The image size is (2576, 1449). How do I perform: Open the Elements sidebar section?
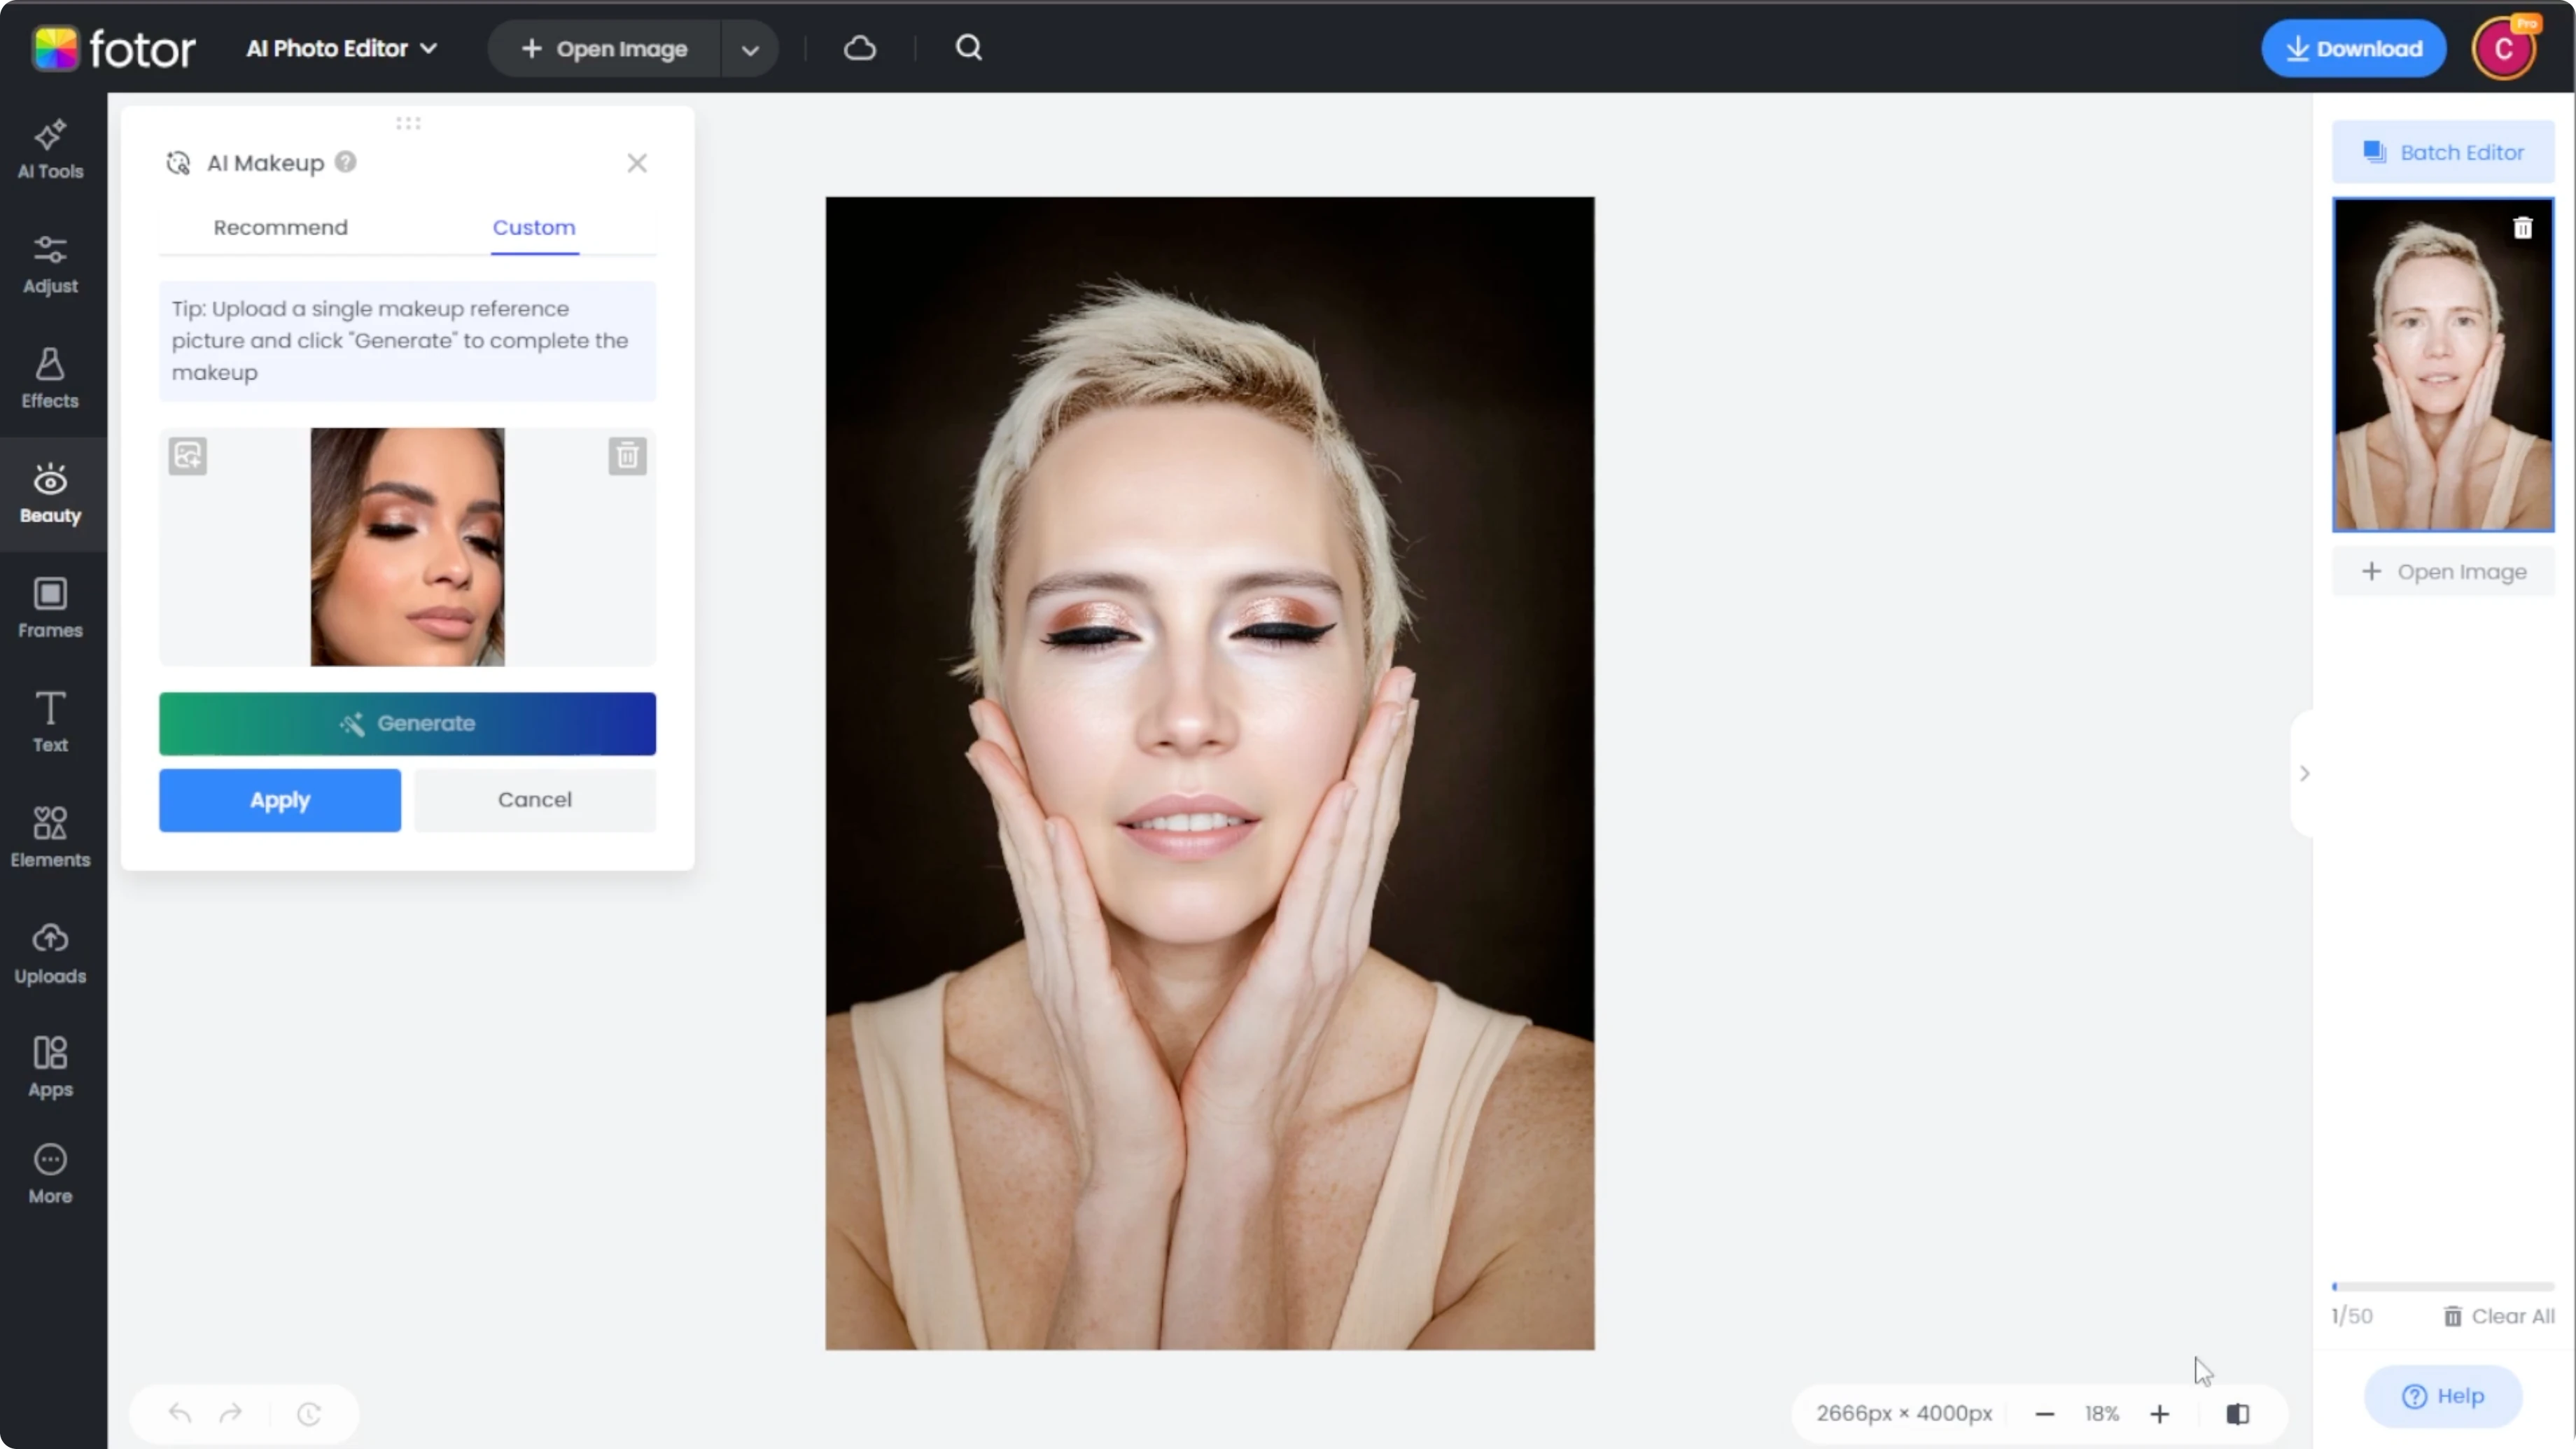coord(50,839)
